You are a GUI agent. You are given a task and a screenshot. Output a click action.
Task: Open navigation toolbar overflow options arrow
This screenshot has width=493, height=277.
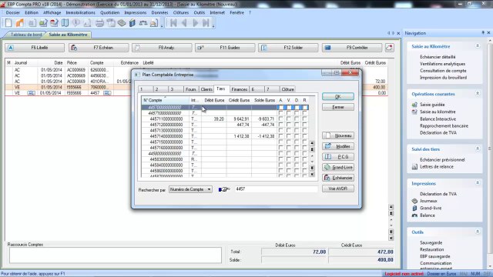[x=213, y=25]
